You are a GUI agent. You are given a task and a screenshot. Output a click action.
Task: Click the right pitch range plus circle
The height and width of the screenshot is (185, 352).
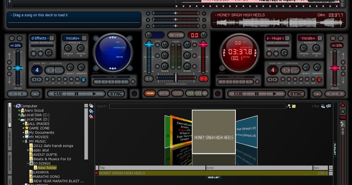tap(340, 38)
